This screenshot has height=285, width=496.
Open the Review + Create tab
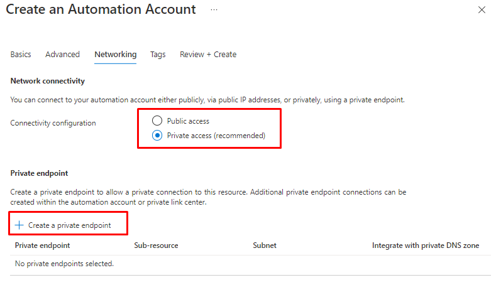tap(208, 55)
